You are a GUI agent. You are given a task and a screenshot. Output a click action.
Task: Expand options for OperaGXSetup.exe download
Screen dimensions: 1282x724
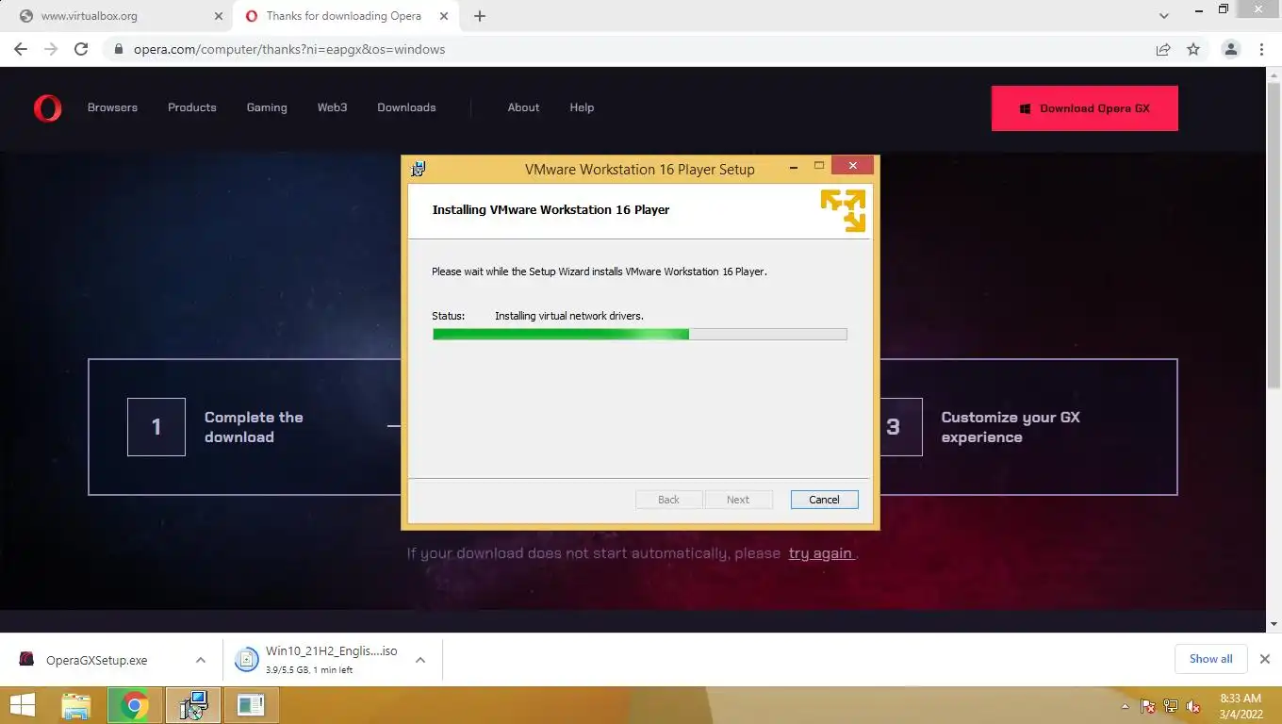tap(201, 660)
